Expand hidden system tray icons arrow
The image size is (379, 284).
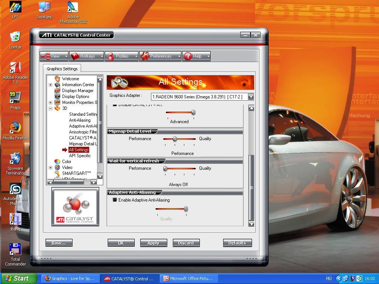339,279
